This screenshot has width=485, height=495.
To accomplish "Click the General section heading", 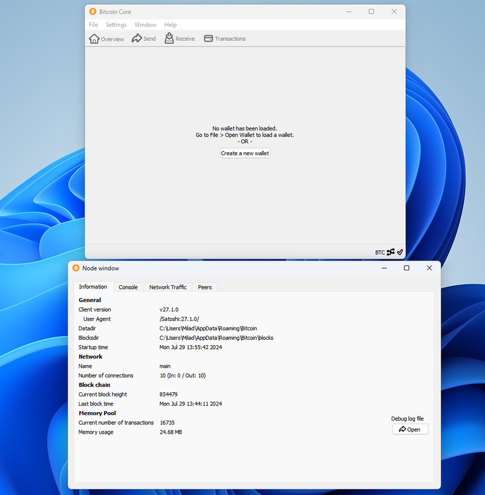I will [90, 300].
